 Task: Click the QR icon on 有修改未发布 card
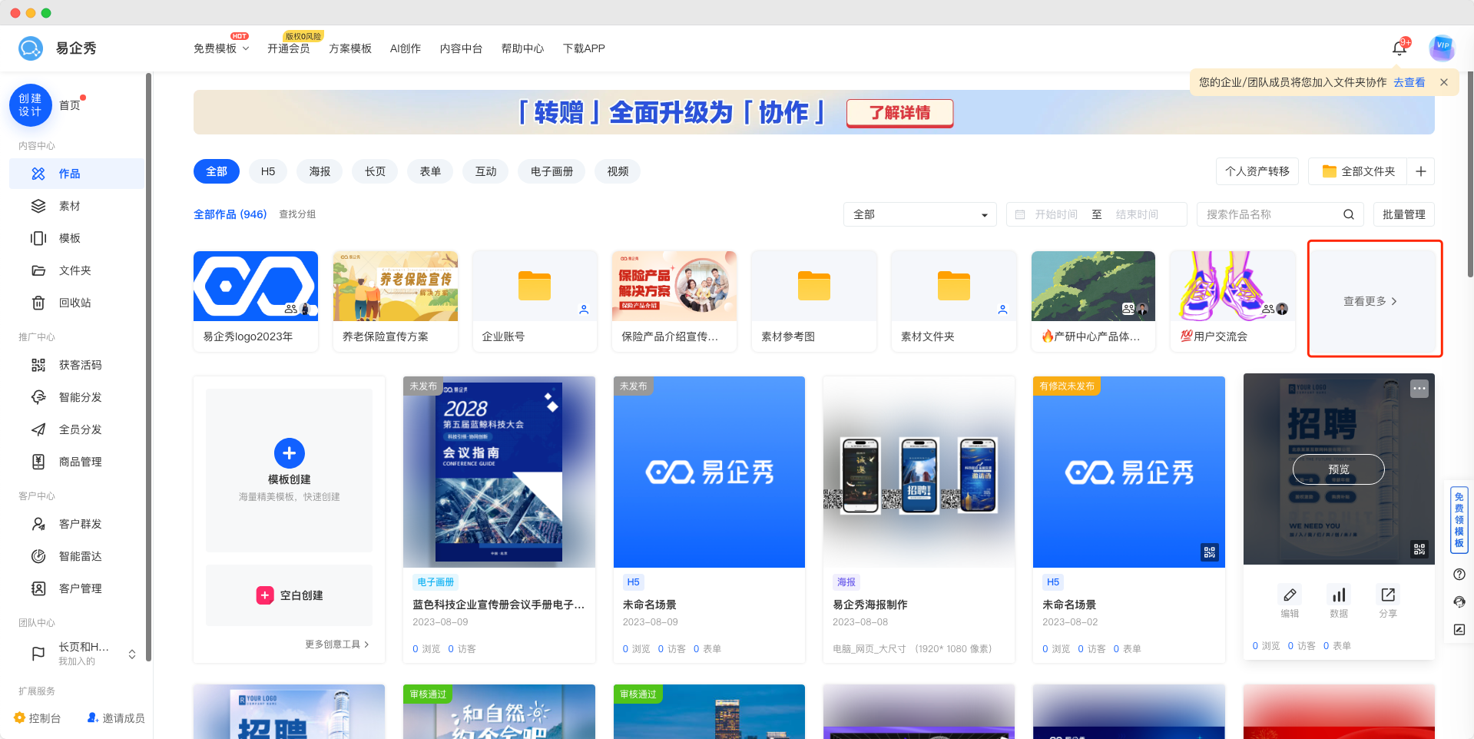[1209, 552]
